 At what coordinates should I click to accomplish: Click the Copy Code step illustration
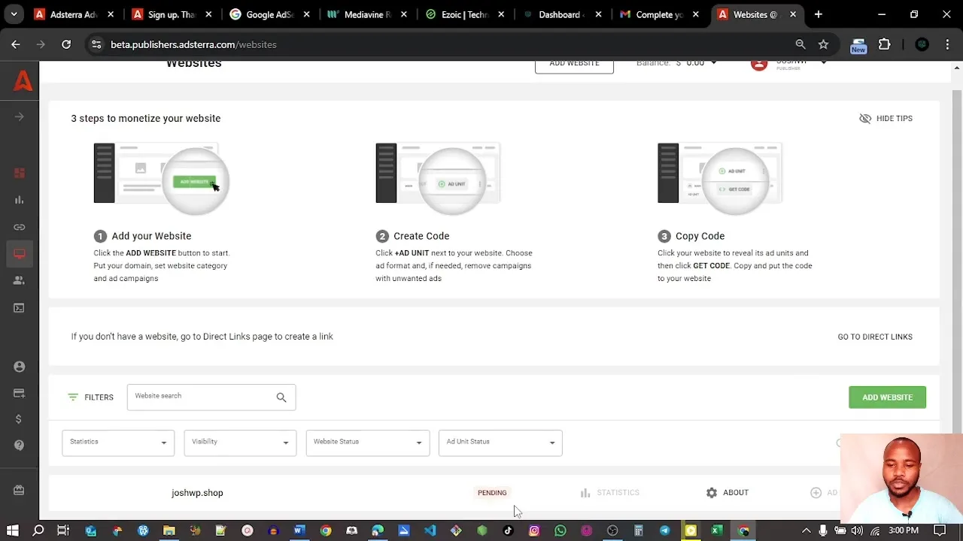pyautogui.click(x=720, y=179)
